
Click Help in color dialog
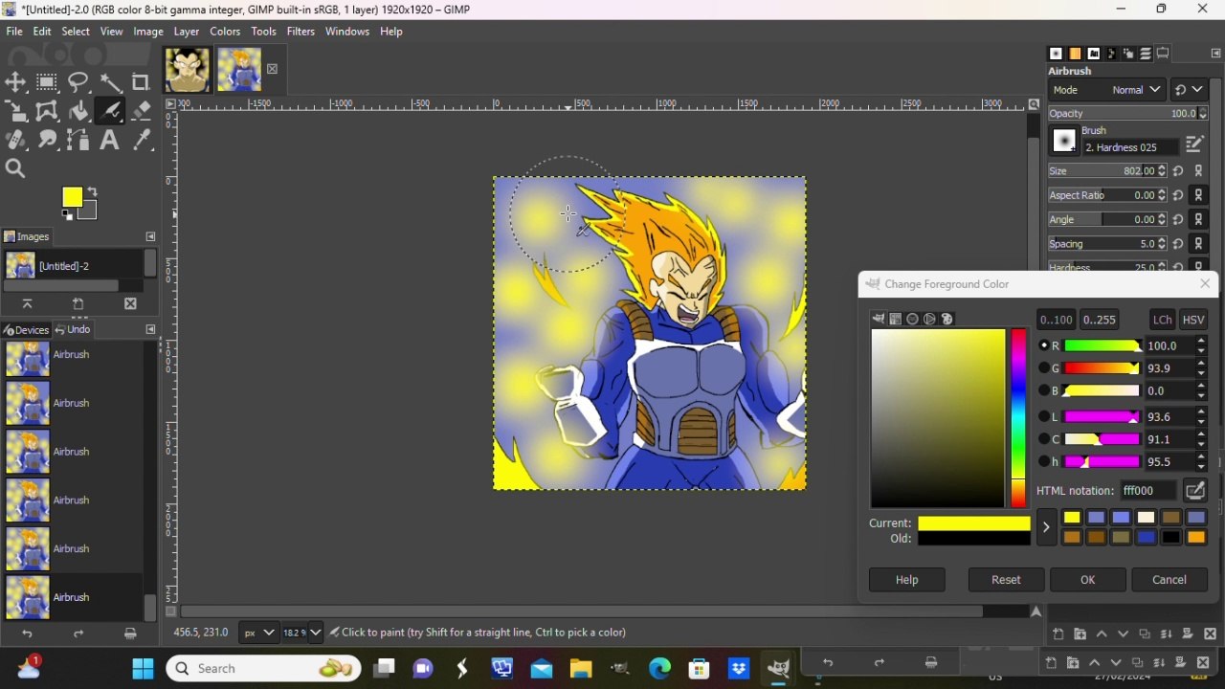(907, 580)
